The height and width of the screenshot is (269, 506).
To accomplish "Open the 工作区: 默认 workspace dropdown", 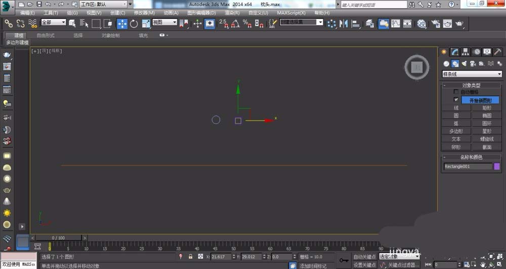I will point(103,4).
